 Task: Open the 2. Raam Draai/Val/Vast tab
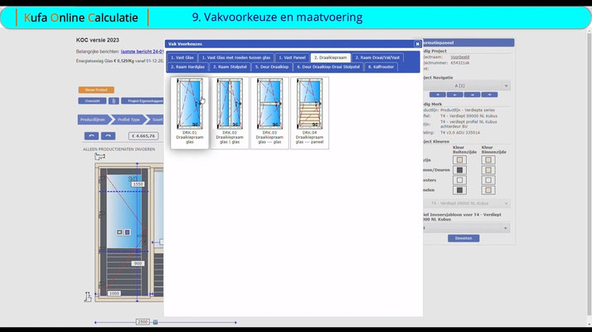(377, 57)
